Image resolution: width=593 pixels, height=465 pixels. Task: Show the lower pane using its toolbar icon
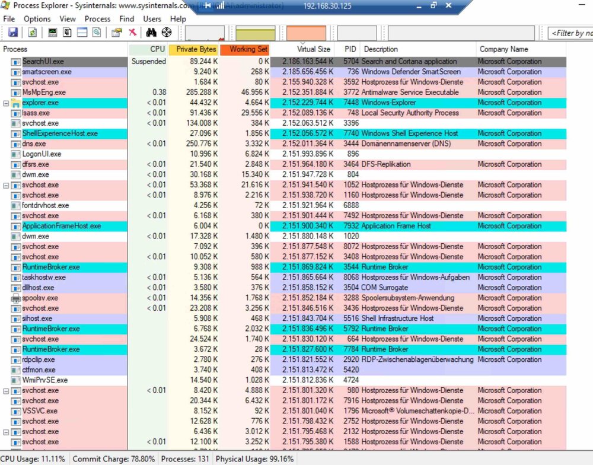click(x=82, y=33)
